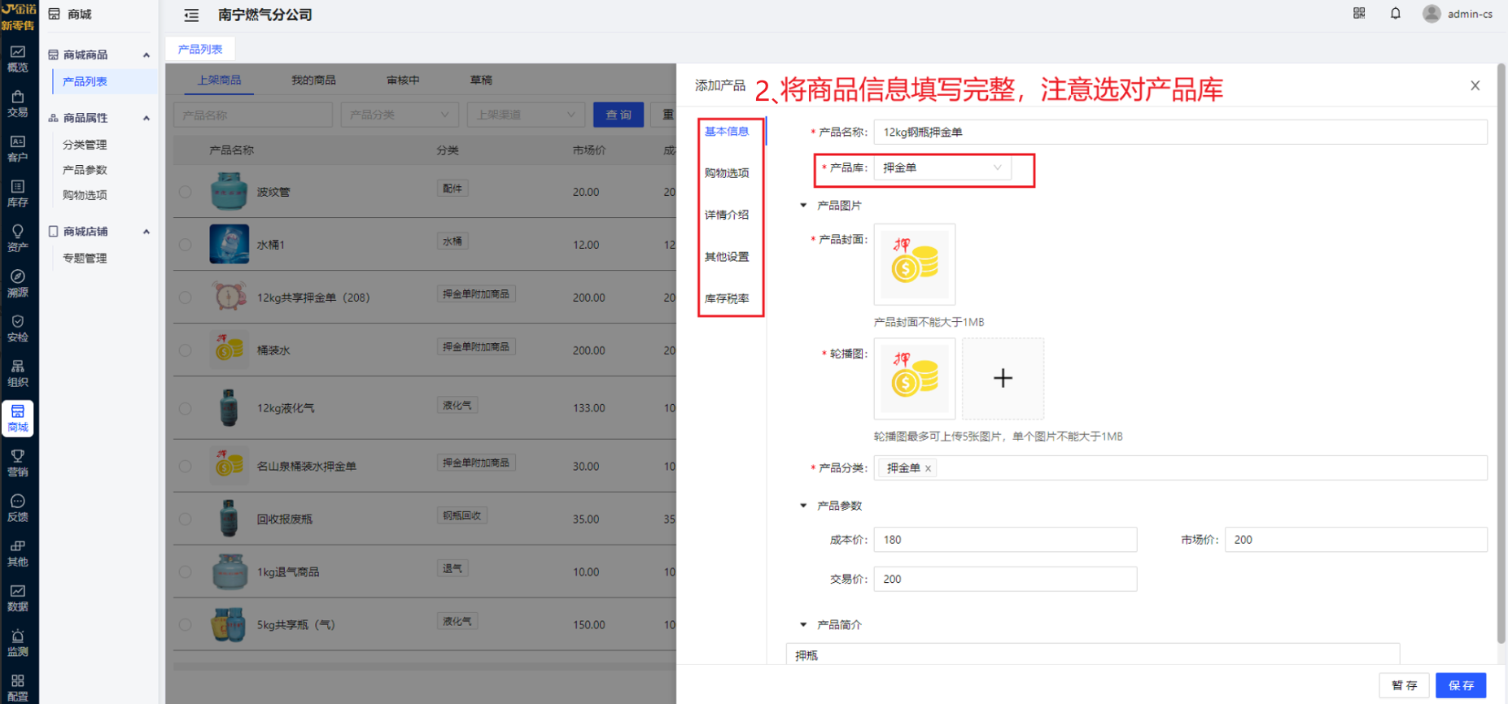
Task: Collapse the 商城商品 menu group
Action: tap(146, 55)
